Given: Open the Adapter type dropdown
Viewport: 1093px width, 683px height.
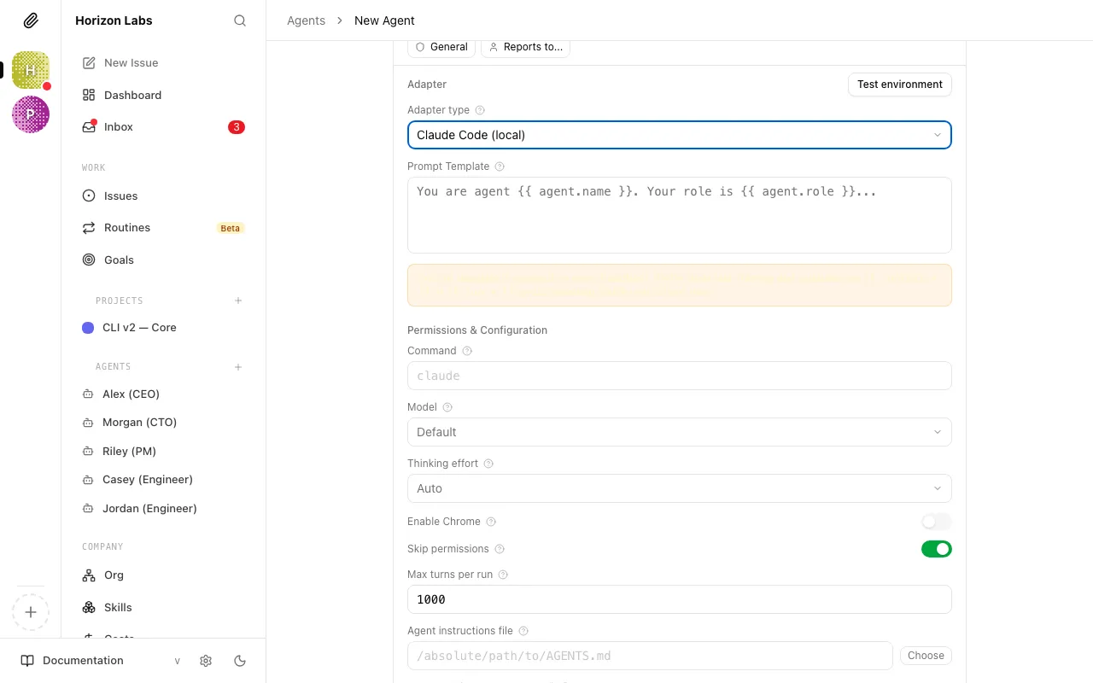Looking at the screenshot, I should 679,135.
